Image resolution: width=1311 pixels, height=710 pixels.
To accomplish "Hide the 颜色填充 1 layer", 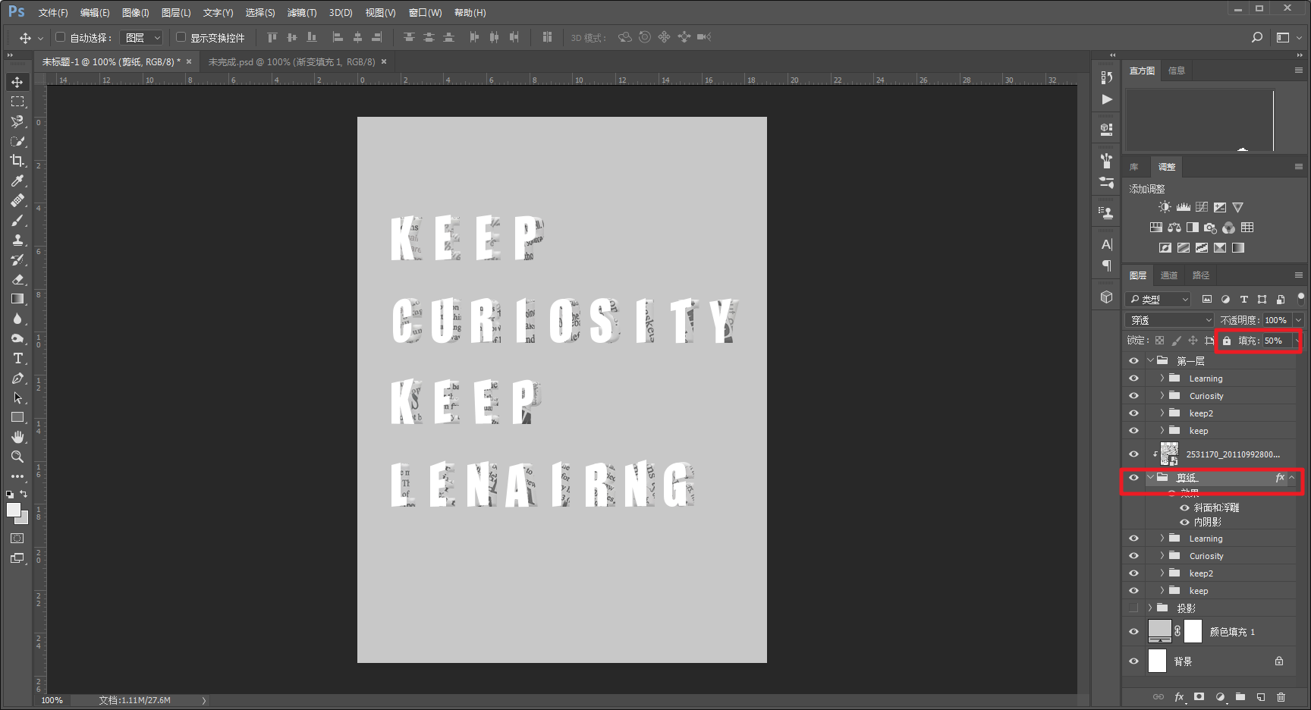I will click(x=1133, y=632).
